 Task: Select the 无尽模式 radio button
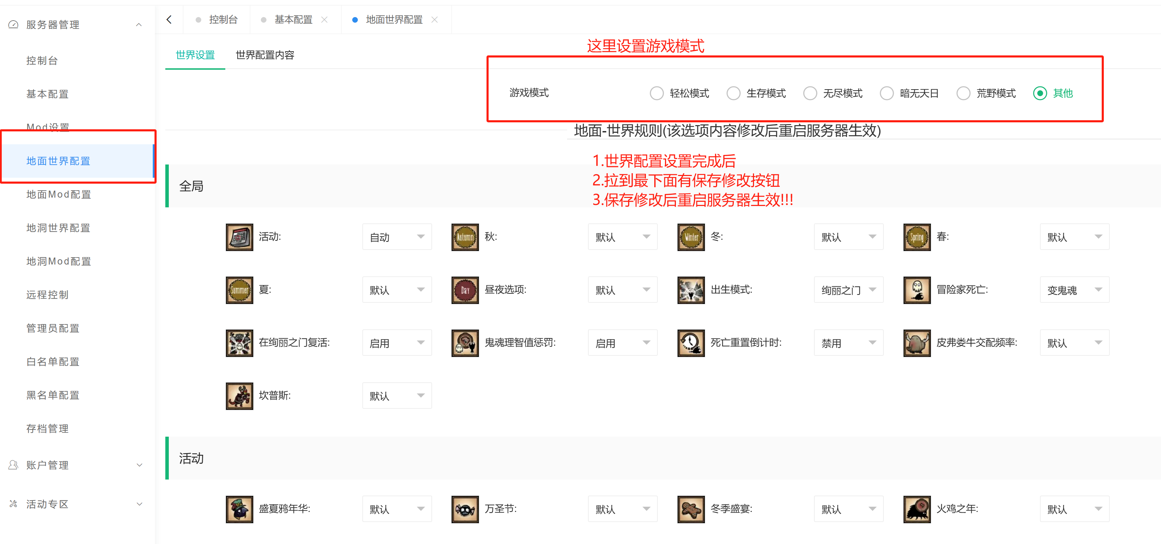[810, 93]
